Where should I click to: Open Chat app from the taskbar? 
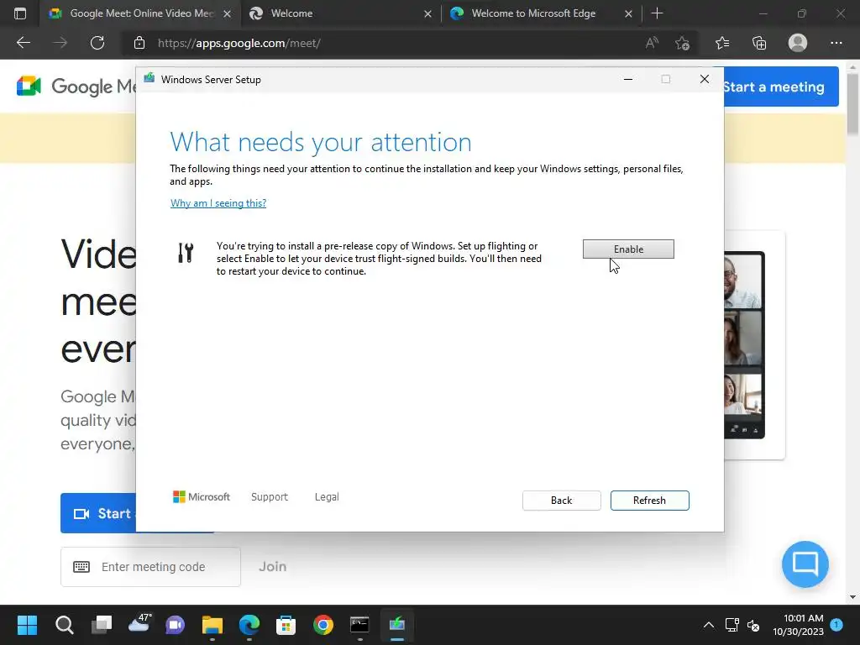click(176, 625)
